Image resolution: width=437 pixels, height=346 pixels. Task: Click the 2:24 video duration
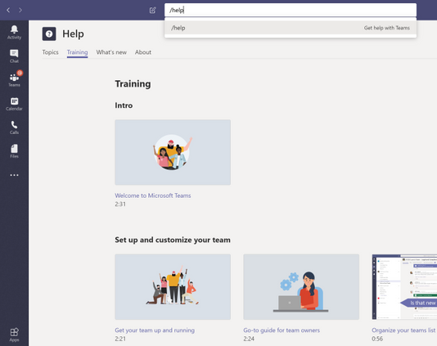(x=249, y=339)
